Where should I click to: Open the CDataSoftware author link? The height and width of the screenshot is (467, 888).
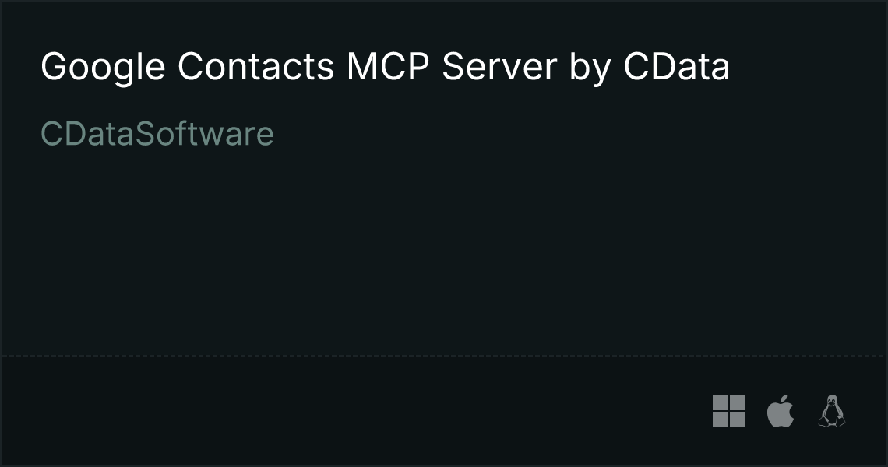(x=157, y=134)
